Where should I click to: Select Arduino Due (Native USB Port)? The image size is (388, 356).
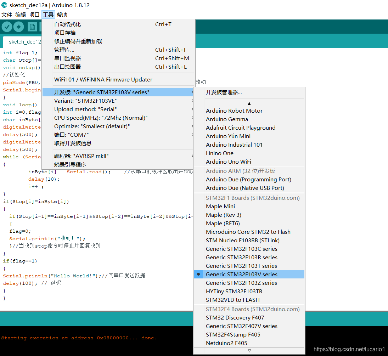pyautogui.click(x=249, y=188)
